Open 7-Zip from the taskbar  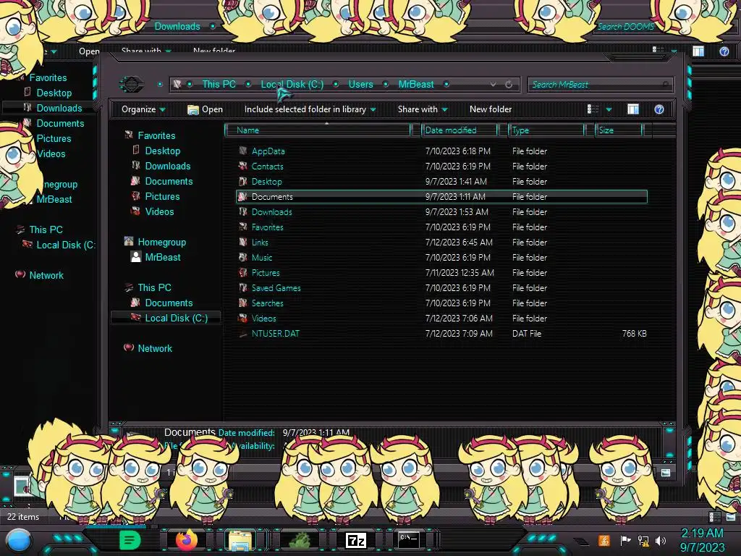coord(356,540)
